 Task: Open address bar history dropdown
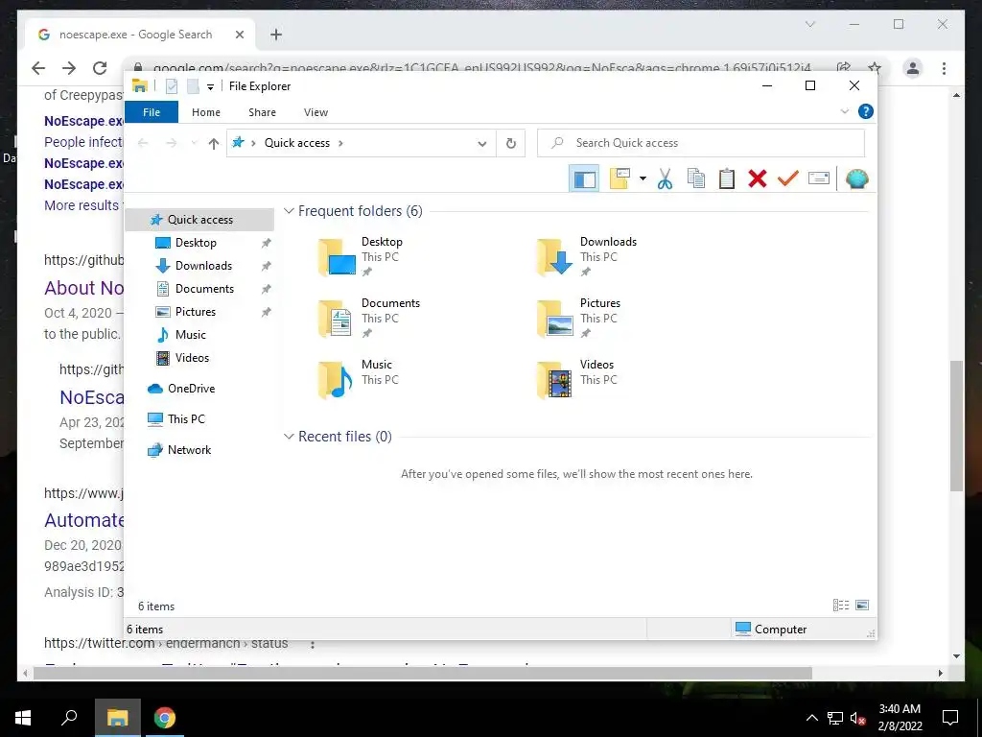[x=482, y=144]
